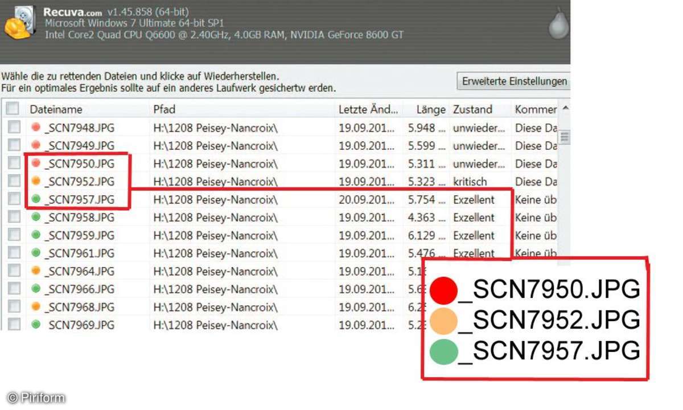Screen dimensions: 683x410
Task: Click the red status dot in the _SCN7950.JPG list row
Action: (x=36, y=163)
